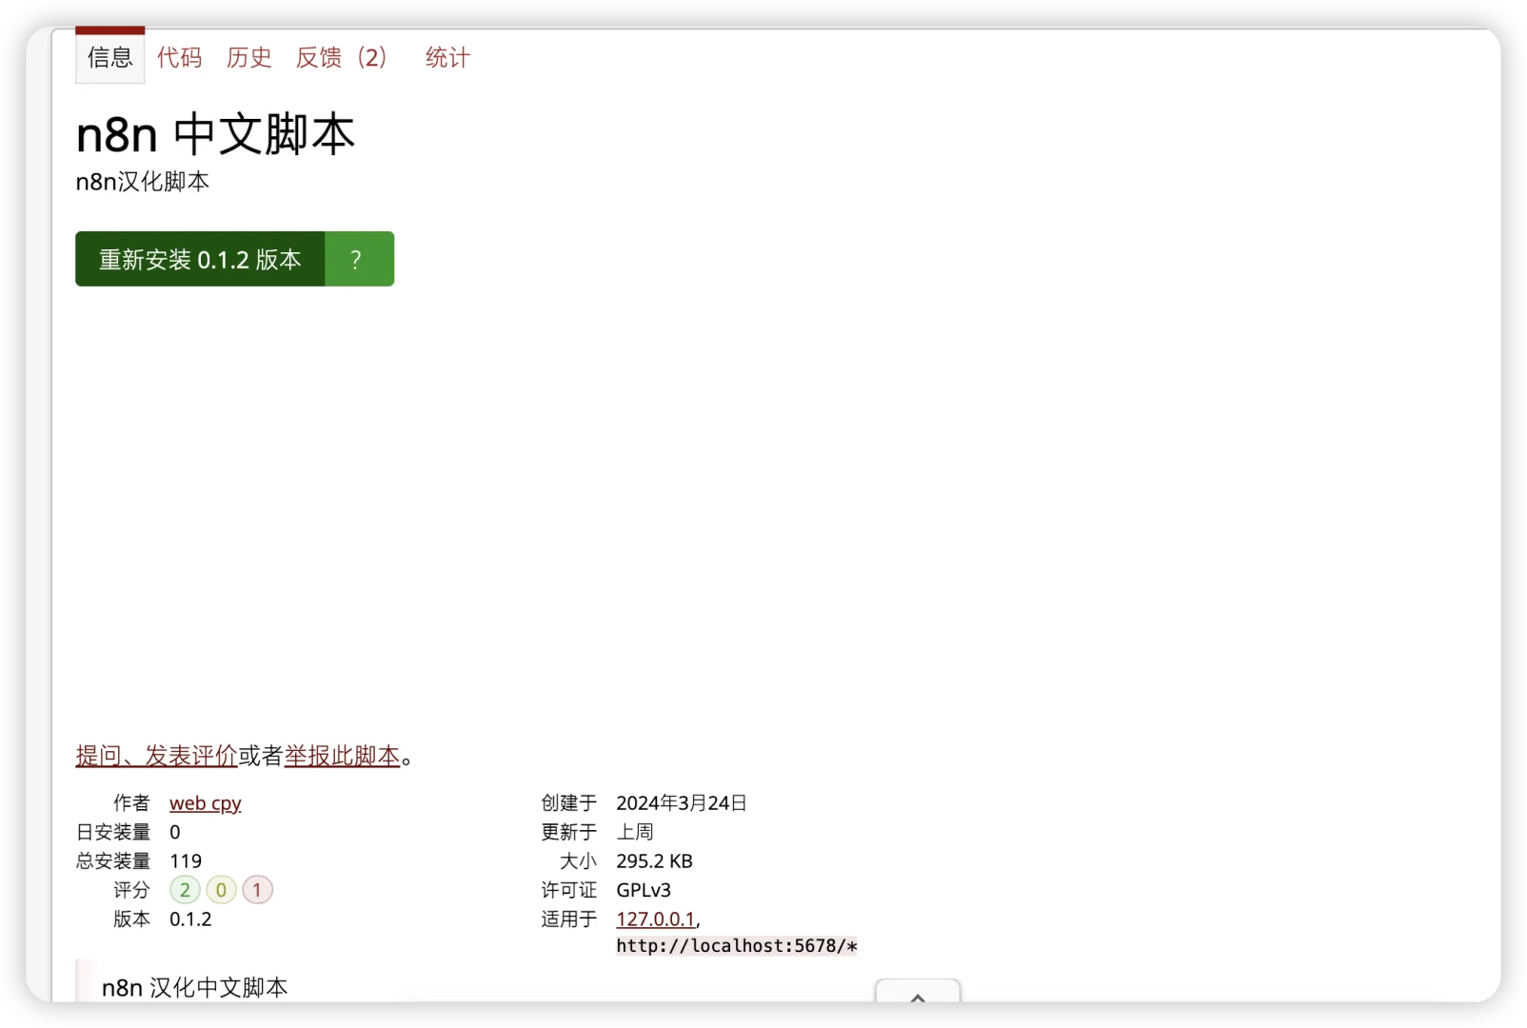Switch to the 反馈（2）tab
Image resolution: width=1527 pixels, height=1028 pixels.
[x=340, y=58]
